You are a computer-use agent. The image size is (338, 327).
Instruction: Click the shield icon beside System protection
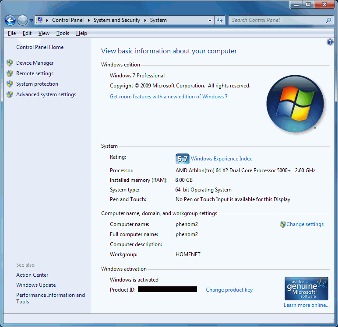coord(10,84)
